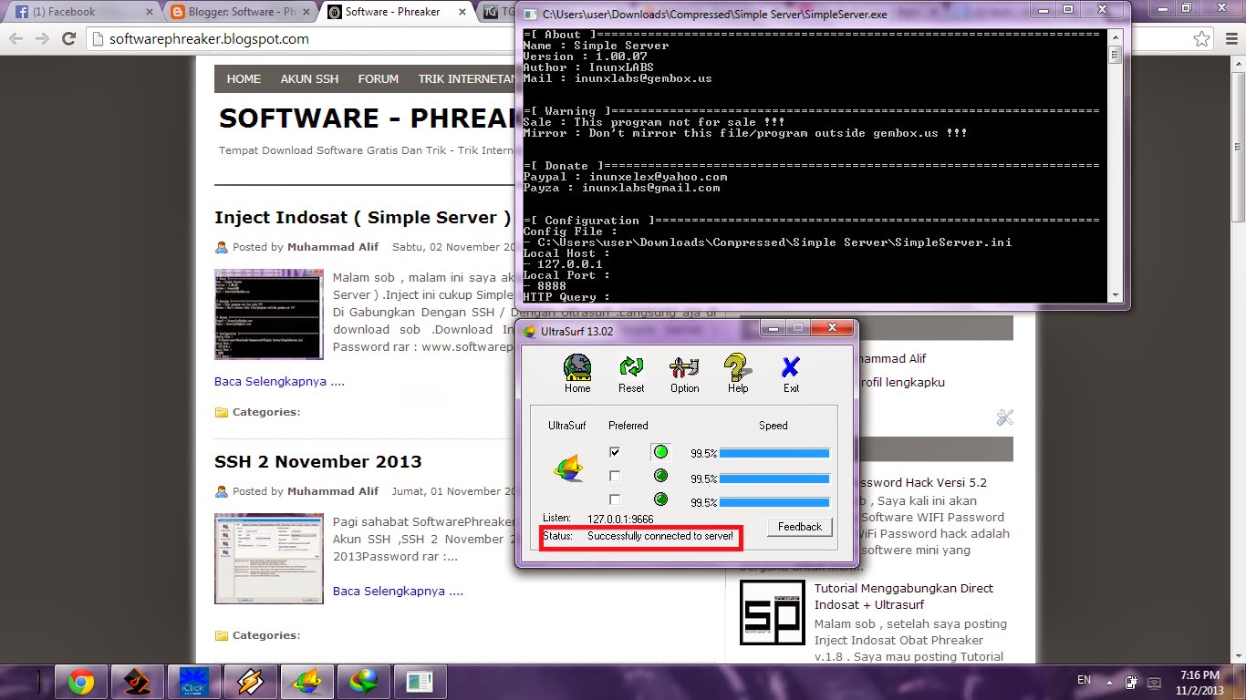Open the Inject Indosat ( Simple Server ) post title
This screenshot has width=1246, height=700.
point(363,218)
